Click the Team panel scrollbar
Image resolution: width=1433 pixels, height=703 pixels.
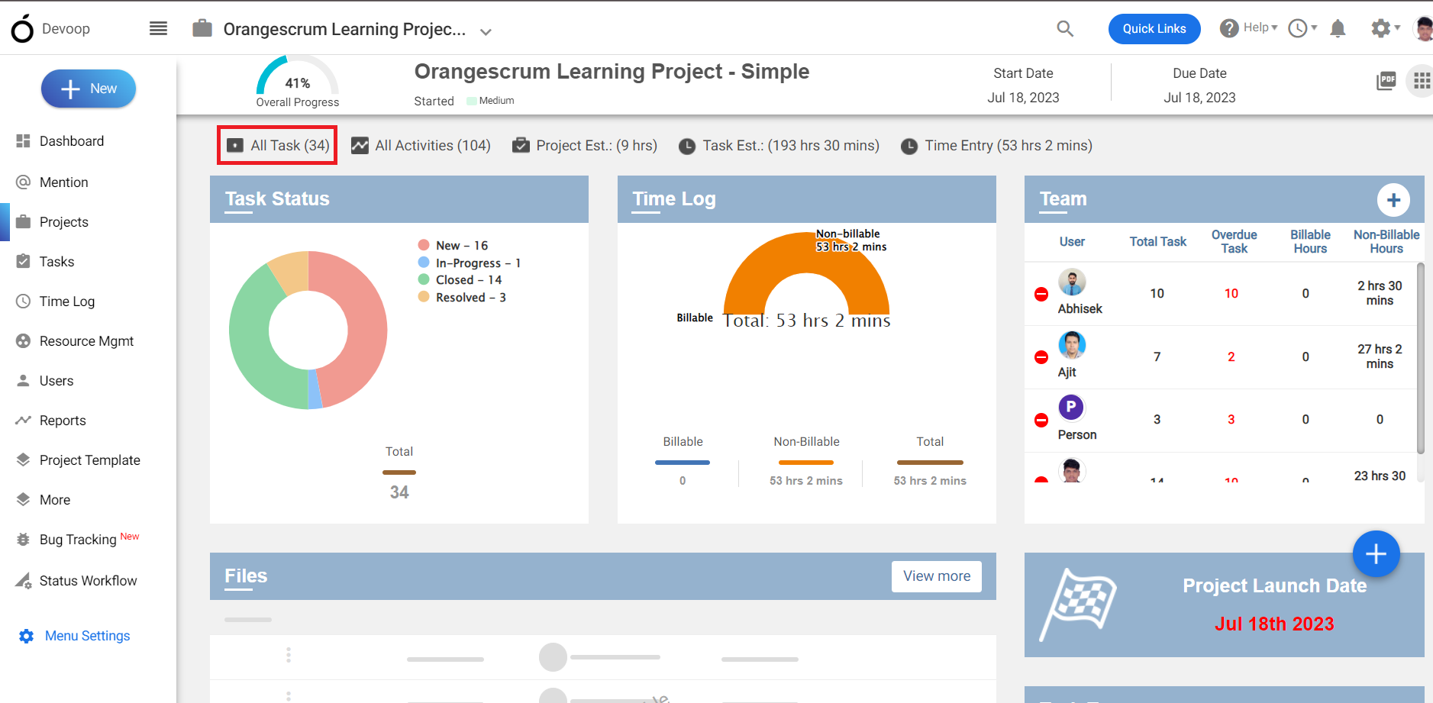coord(1420,359)
